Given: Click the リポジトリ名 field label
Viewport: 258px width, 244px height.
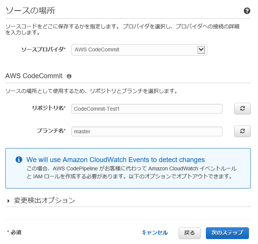Looking at the screenshot, I should [x=49, y=108].
